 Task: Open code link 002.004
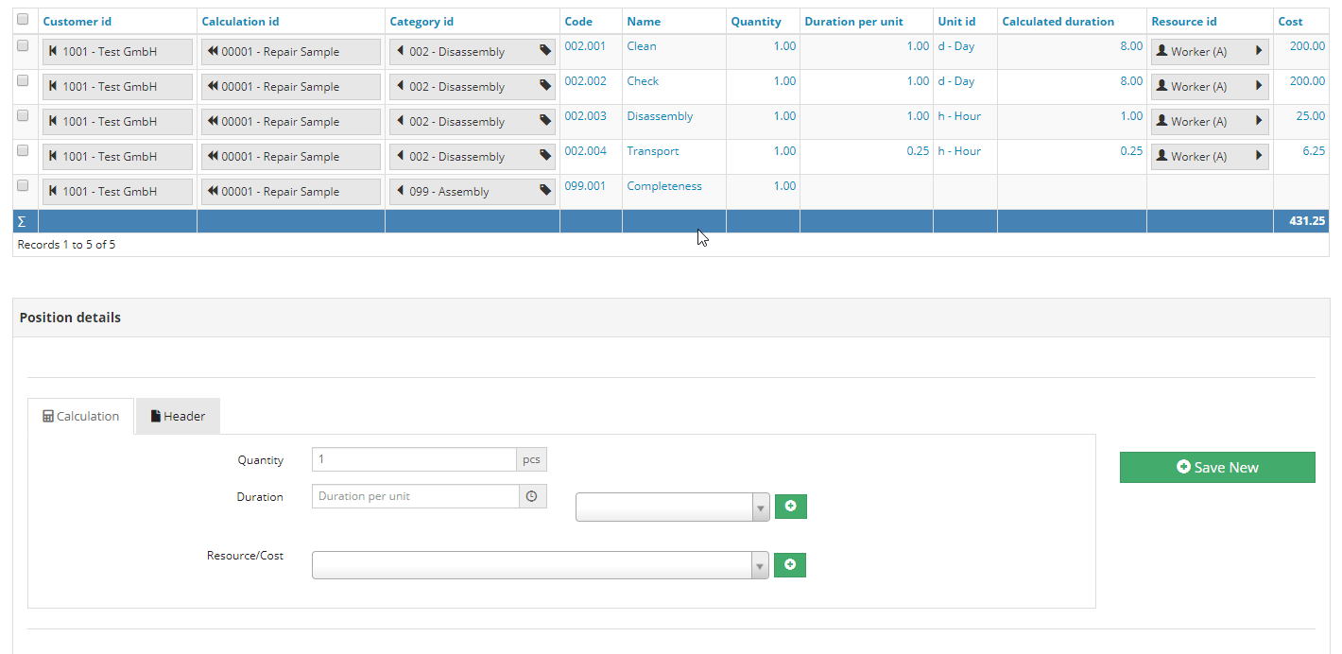(586, 151)
